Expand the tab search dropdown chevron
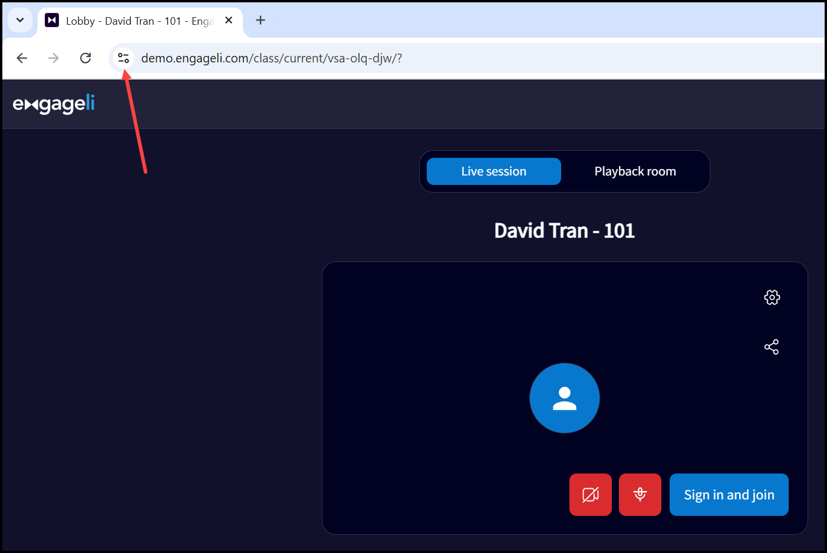This screenshot has height=553, width=827. (x=20, y=20)
